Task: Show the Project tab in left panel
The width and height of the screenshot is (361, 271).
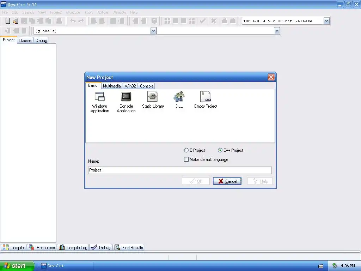Action: click(x=9, y=40)
